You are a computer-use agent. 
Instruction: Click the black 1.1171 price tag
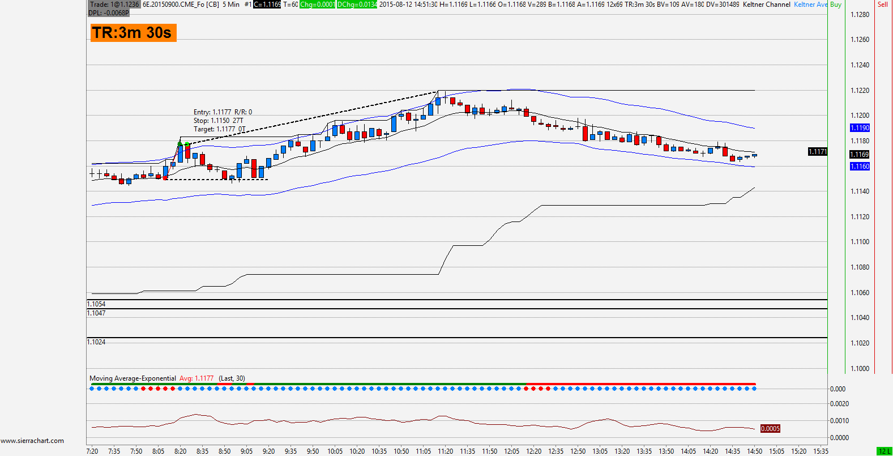pyautogui.click(x=818, y=152)
